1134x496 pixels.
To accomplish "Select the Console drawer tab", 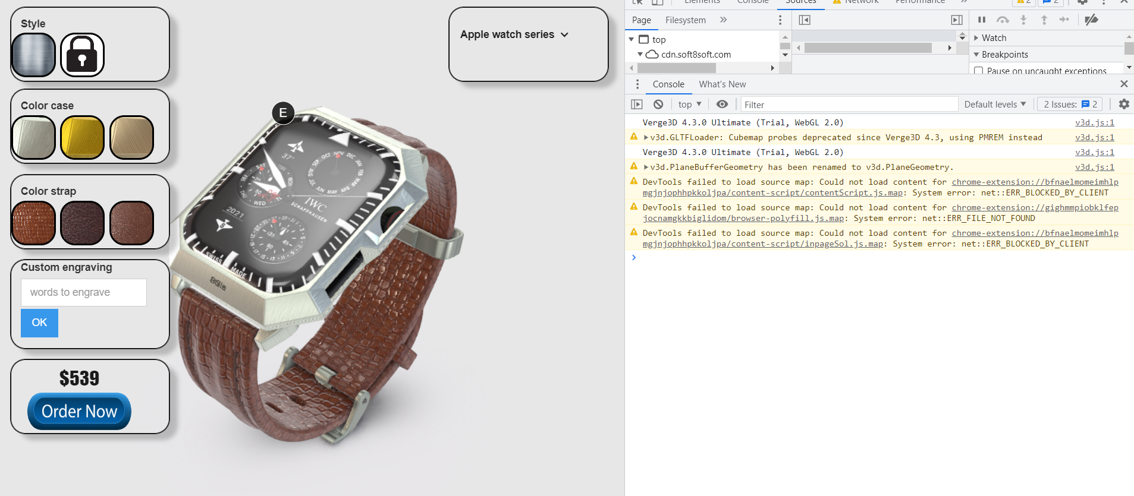I will click(x=668, y=84).
